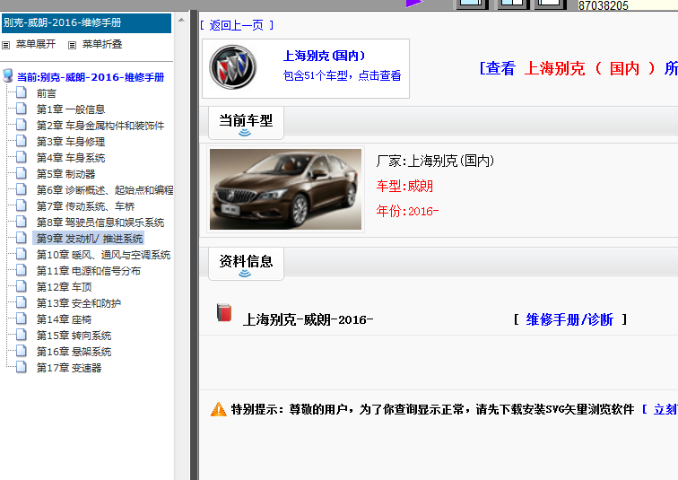Go back via 返回上一页 link
678x480 pixels.
coord(237,25)
